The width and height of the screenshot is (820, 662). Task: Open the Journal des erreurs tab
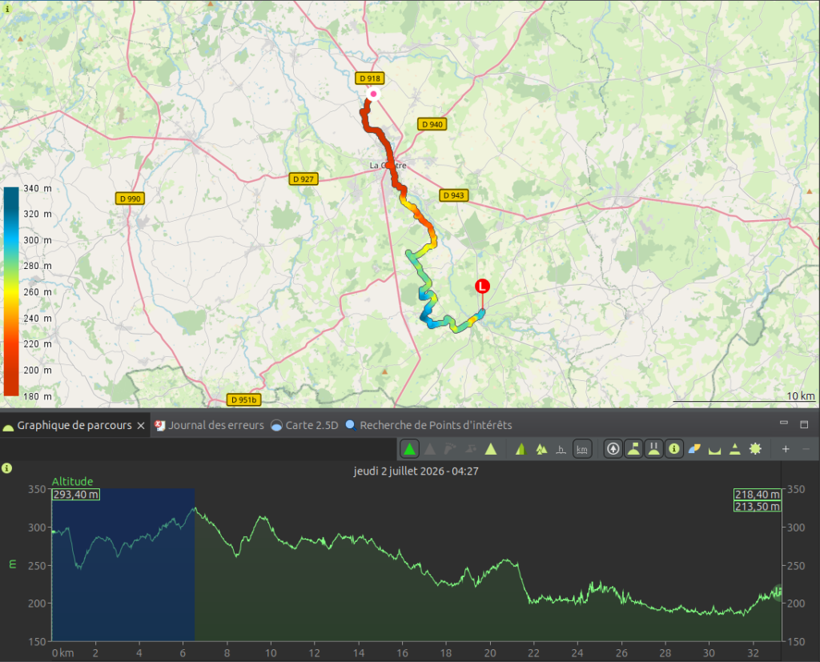coord(211,425)
